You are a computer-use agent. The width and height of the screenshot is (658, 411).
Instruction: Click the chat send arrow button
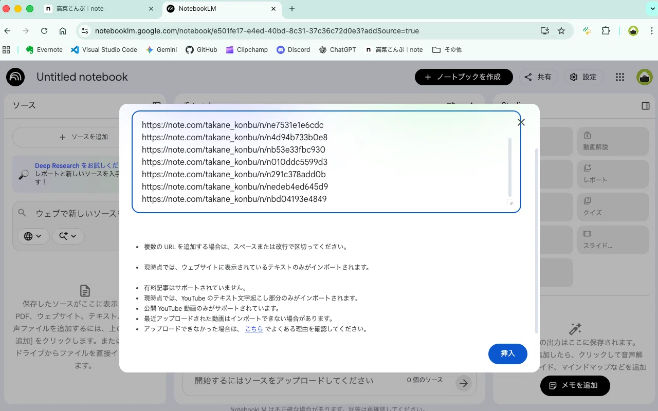click(464, 383)
